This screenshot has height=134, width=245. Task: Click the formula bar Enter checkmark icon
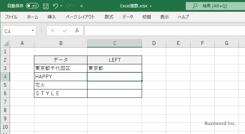click(x=65, y=30)
